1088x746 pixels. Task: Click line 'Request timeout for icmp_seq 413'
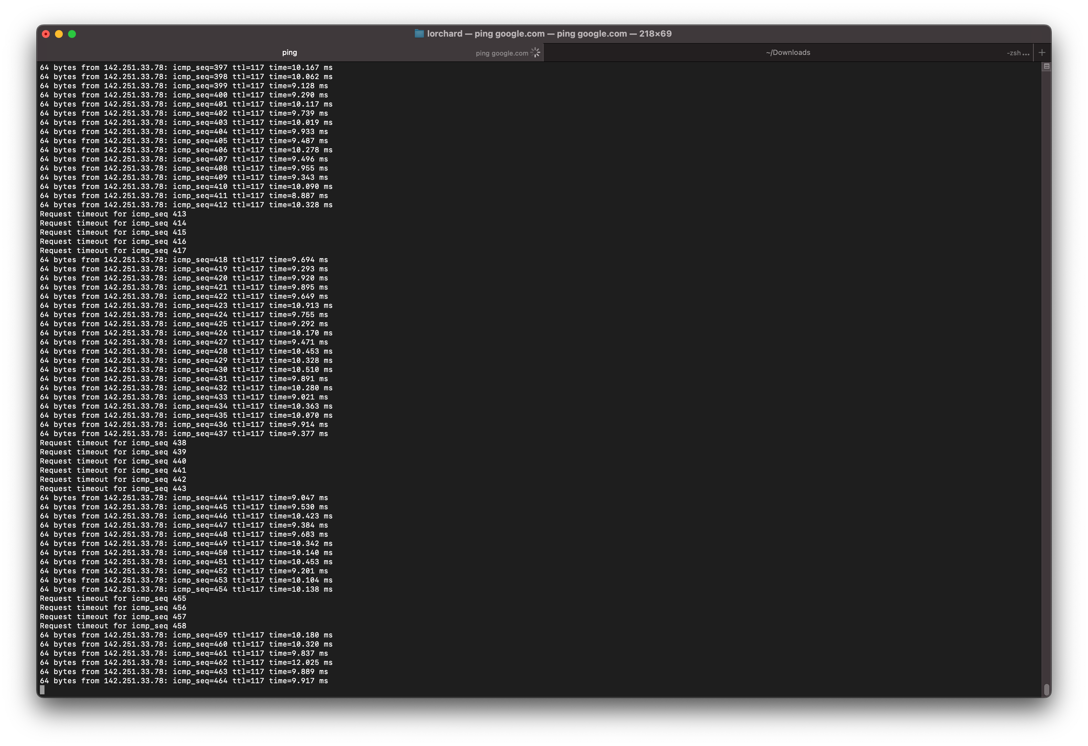[113, 214]
